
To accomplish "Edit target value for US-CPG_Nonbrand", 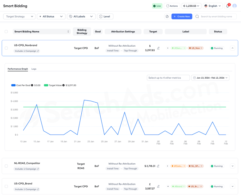I will 158,48.
